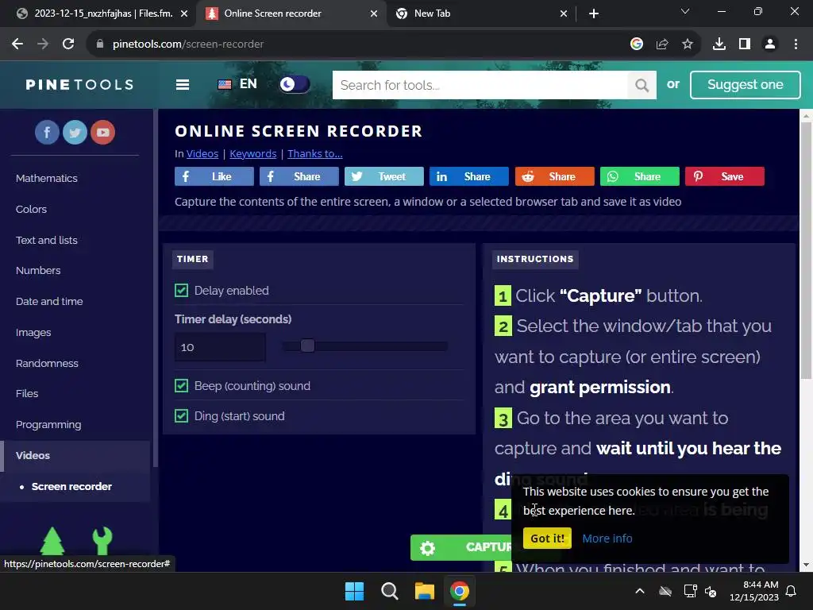Open PineTools Facebook page icon
Image resolution: width=813 pixels, height=610 pixels.
click(x=47, y=133)
